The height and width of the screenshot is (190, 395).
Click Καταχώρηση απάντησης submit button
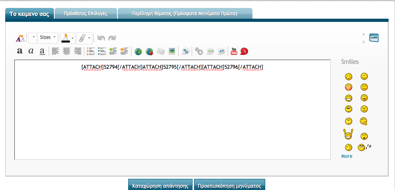[x=160, y=184]
